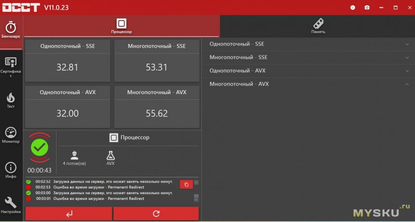
Task: Copy log with the red clipboard button
Action: pyautogui.click(x=186, y=184)
